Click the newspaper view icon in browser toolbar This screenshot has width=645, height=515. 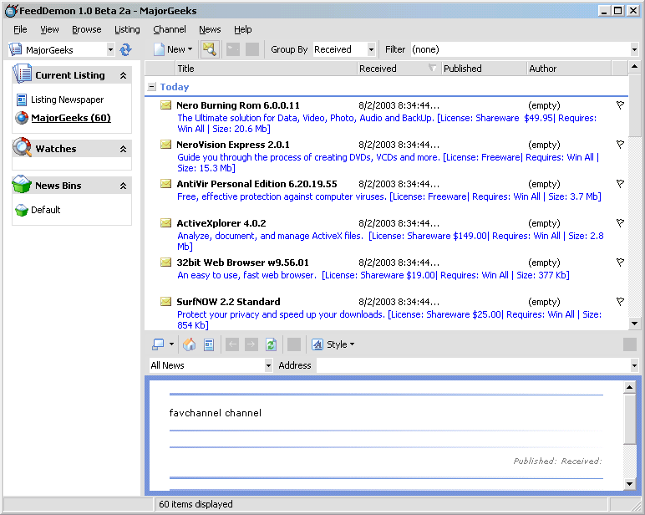coord(209,344)
